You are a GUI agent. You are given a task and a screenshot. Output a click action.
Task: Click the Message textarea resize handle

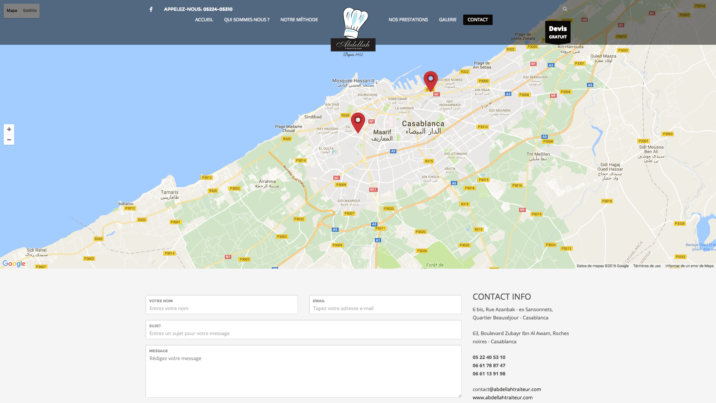(x=459, y=396)
